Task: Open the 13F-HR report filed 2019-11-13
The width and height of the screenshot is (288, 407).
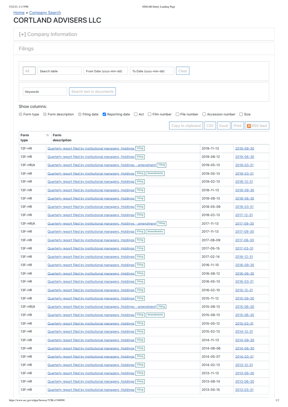Action: [x=91, y=148]
